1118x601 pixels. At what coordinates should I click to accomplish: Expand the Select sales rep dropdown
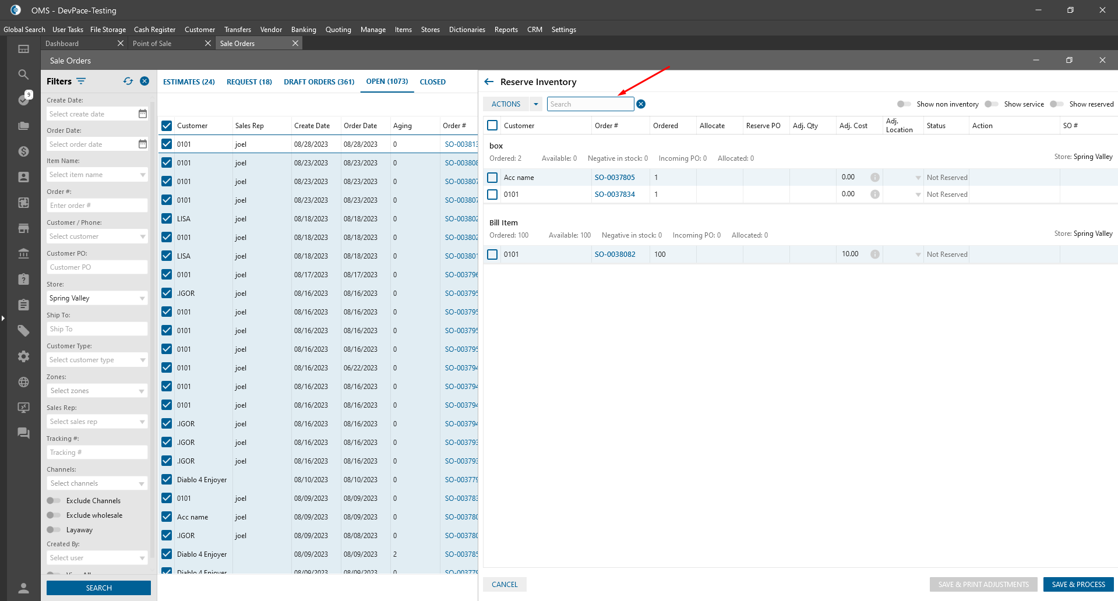click(x=142, y=422)
